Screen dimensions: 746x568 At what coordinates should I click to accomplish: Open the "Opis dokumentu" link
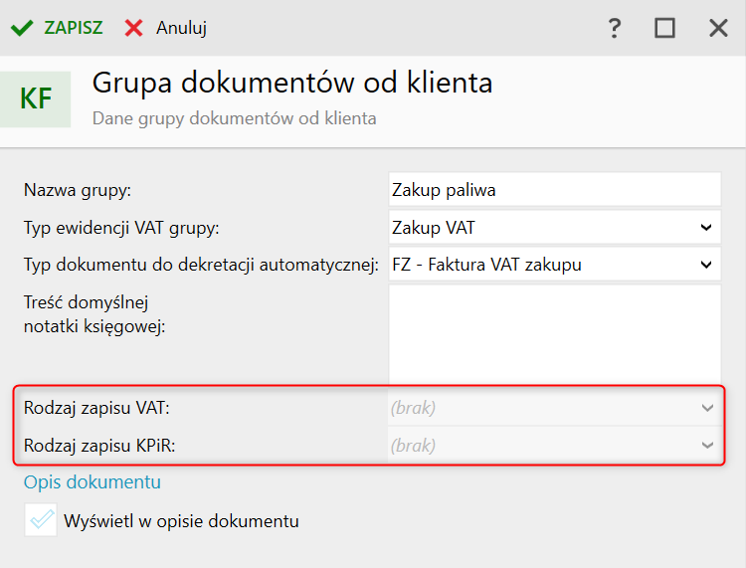click(x=93, y=482)
